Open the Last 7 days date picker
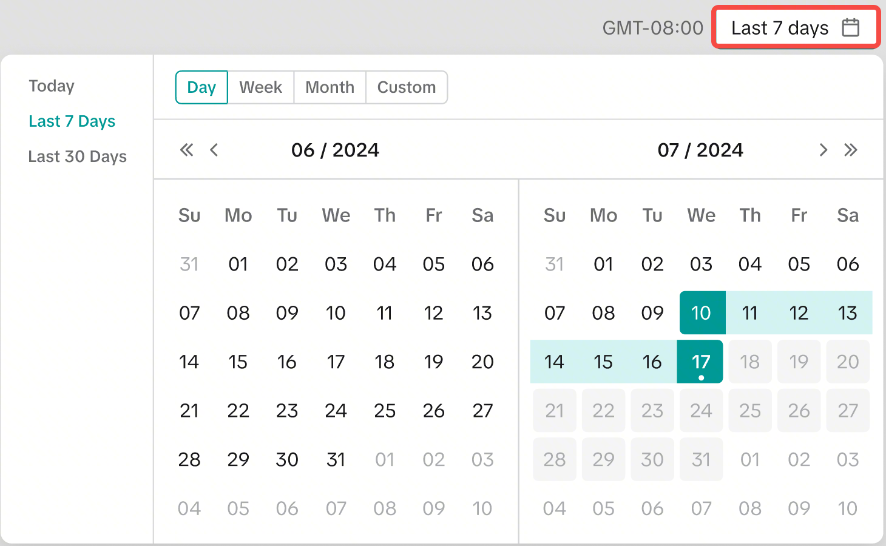This screenshot has height=546, width=886. pyautogui.click(x=795, y=28)
